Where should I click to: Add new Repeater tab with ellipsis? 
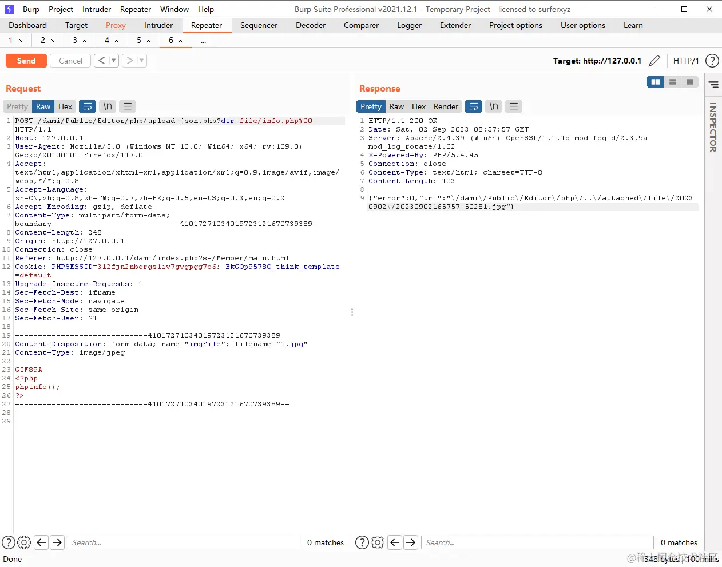[203, 41]
